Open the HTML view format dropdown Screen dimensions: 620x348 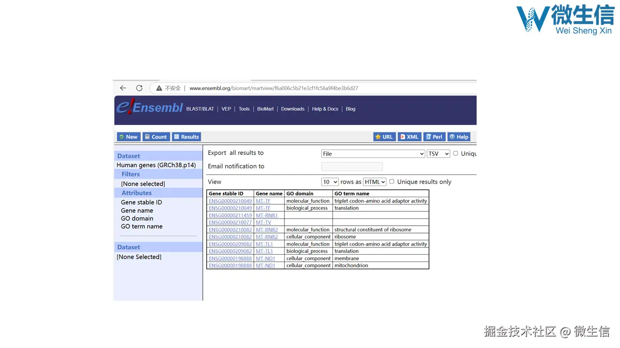[x=375, y=182]
